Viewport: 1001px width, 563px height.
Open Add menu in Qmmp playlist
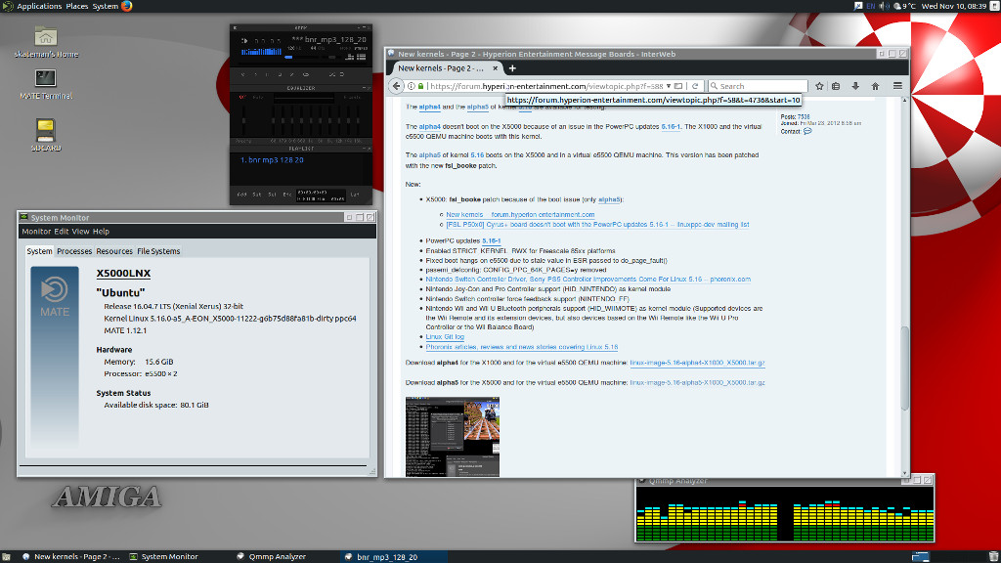[242, 195]
